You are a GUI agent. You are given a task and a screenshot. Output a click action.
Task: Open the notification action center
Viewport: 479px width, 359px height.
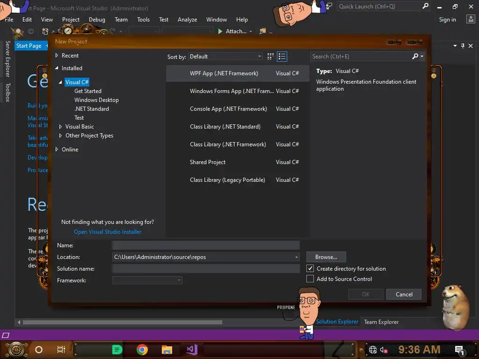point(460,350)
